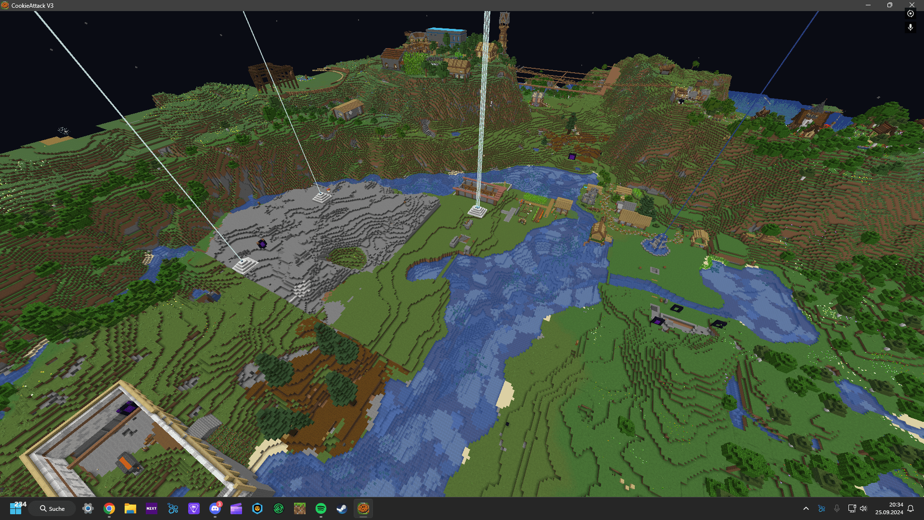Open File Explorer from the taskbar
924x520 pixels.
[130, 508]
